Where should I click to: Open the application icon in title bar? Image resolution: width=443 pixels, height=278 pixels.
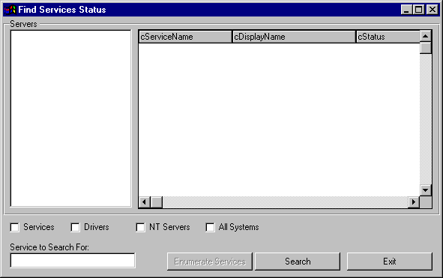(x=10, y=10)
